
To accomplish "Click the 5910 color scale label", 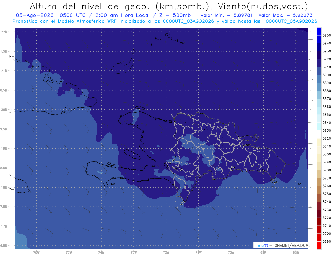I will [326, 67].
